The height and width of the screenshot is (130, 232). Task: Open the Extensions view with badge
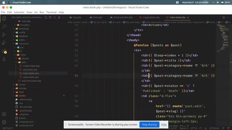pos(4,51)
